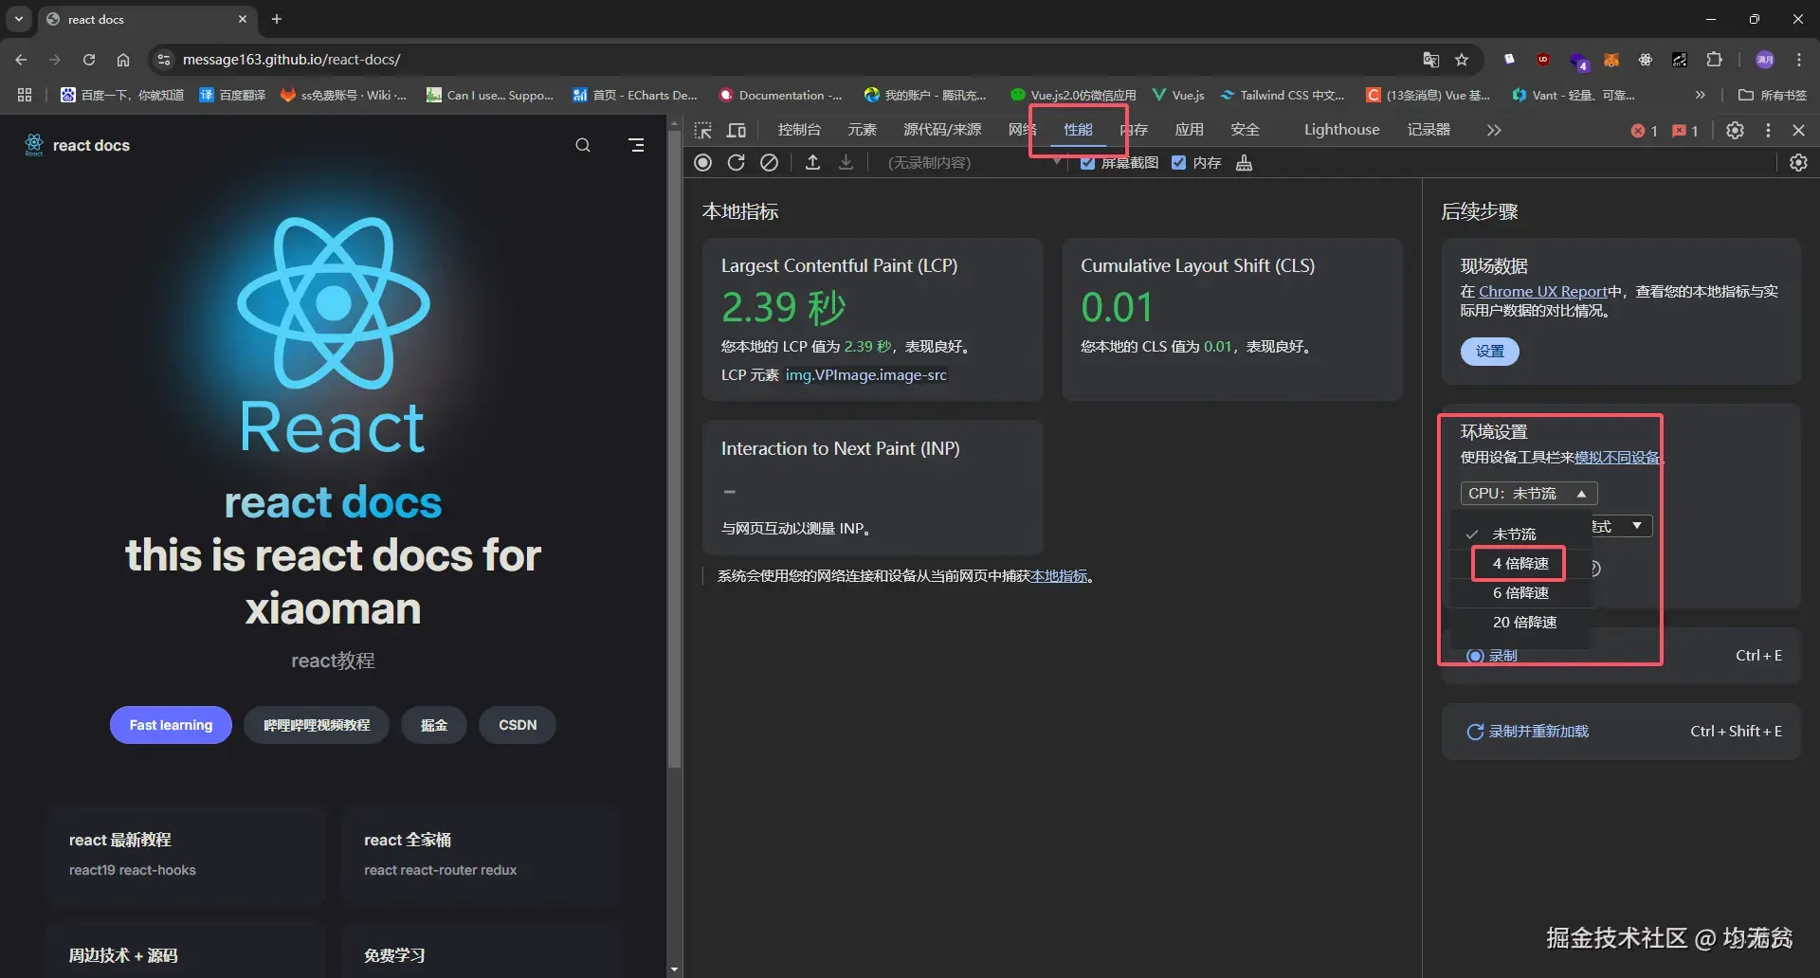Screen dimensions: 1820x978
Task: Open the uBlock Origin extension
Action: pyautogui.click(x=1543, y=60)
